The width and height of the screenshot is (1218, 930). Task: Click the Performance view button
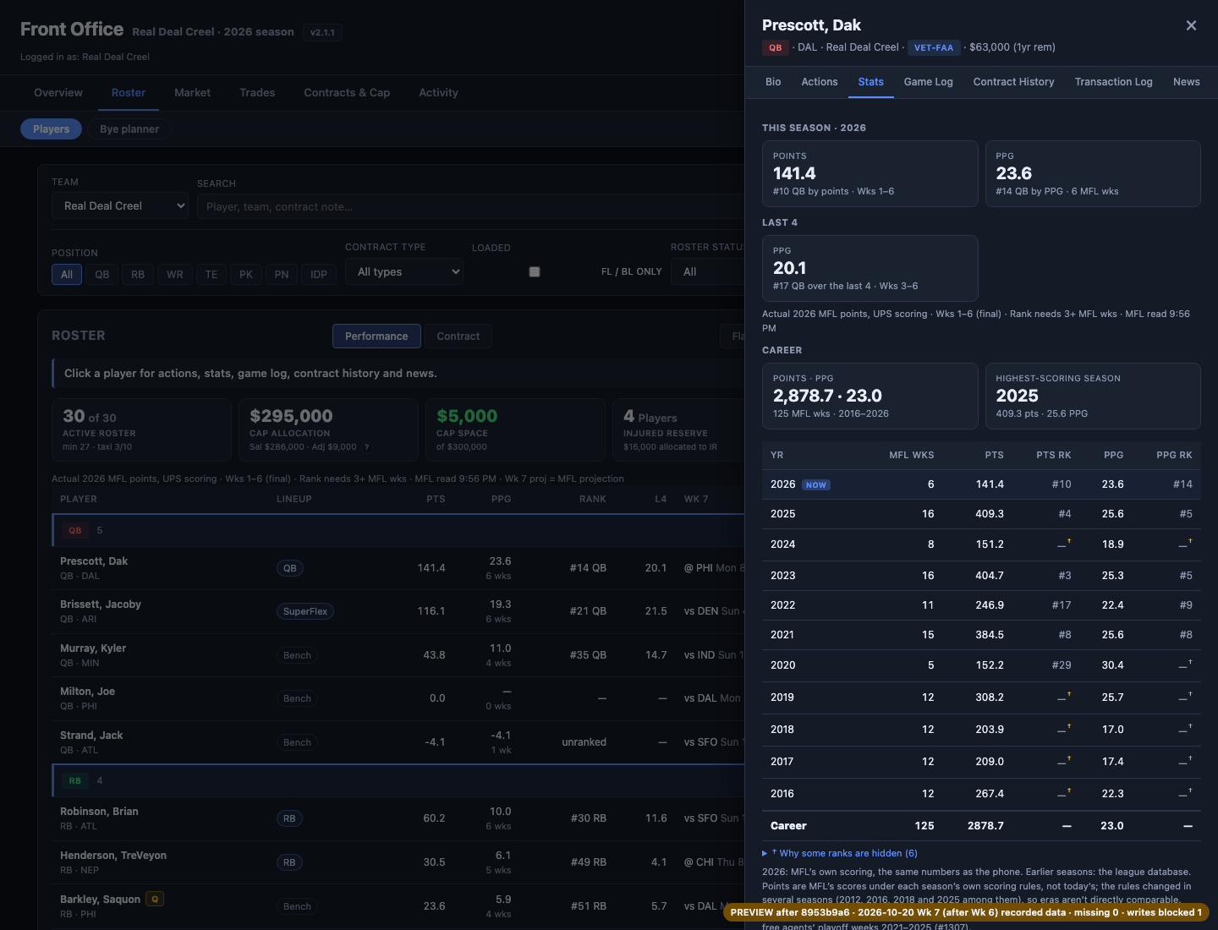(376, 336)
